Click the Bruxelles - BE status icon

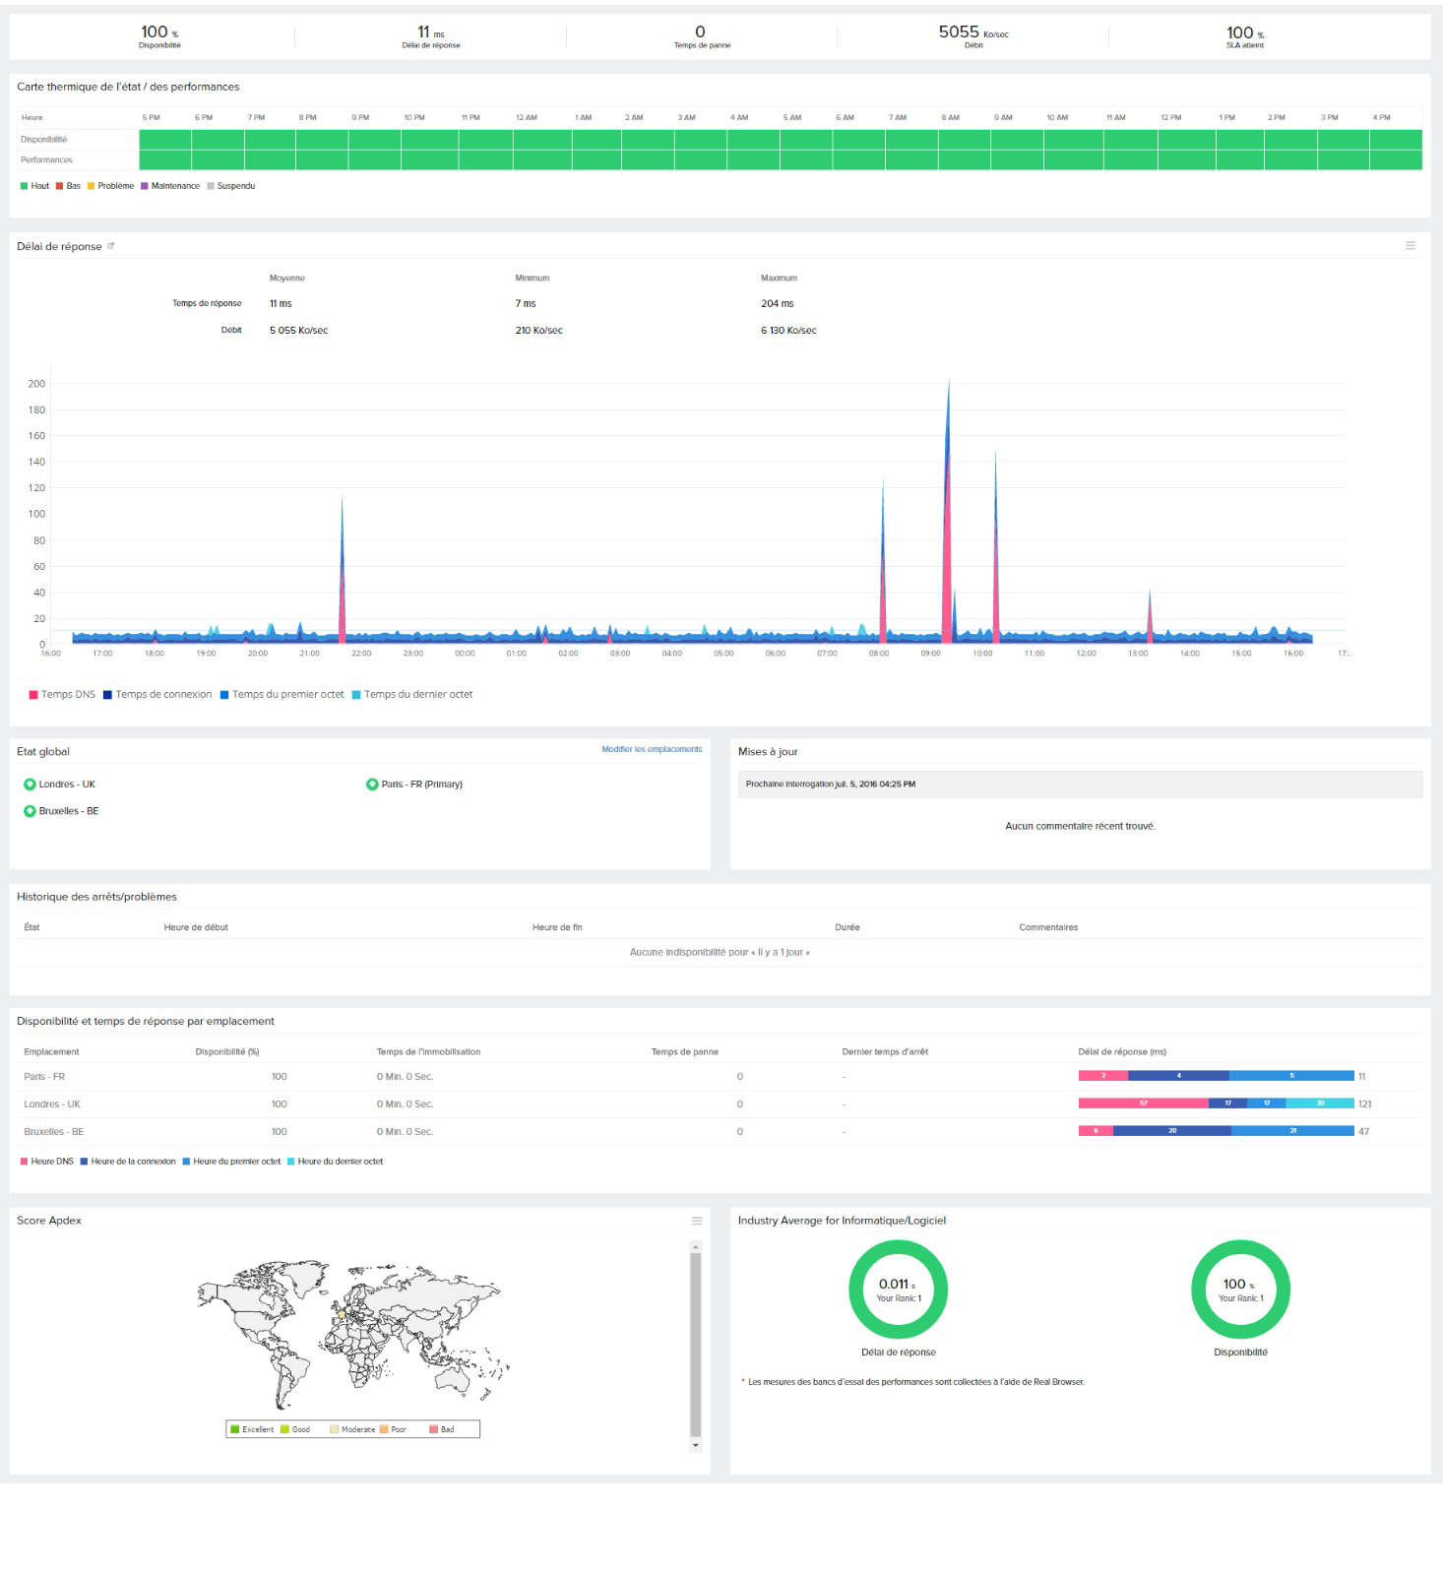coord(30,811)
